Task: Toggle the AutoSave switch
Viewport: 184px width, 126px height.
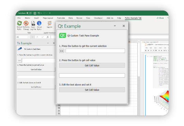Action: pyautogui.click(x=29, y=13)
